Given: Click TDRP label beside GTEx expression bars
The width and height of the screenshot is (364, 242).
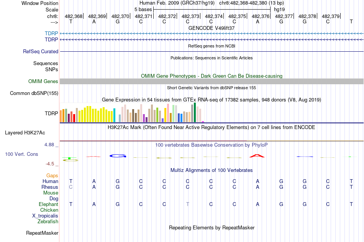Looking at the screenshot, I should (51, 113).
